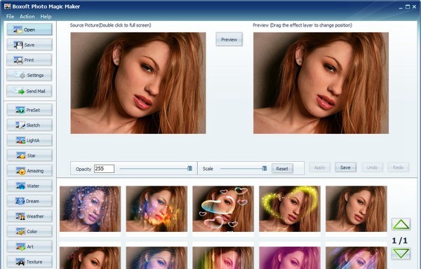
Task: Open the File menu
Action: click(x=10, y=16)
